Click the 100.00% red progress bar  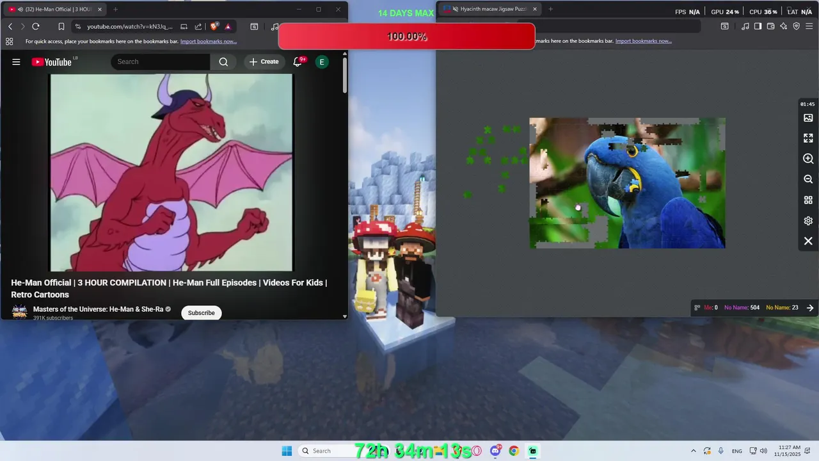tap(406, 36)
